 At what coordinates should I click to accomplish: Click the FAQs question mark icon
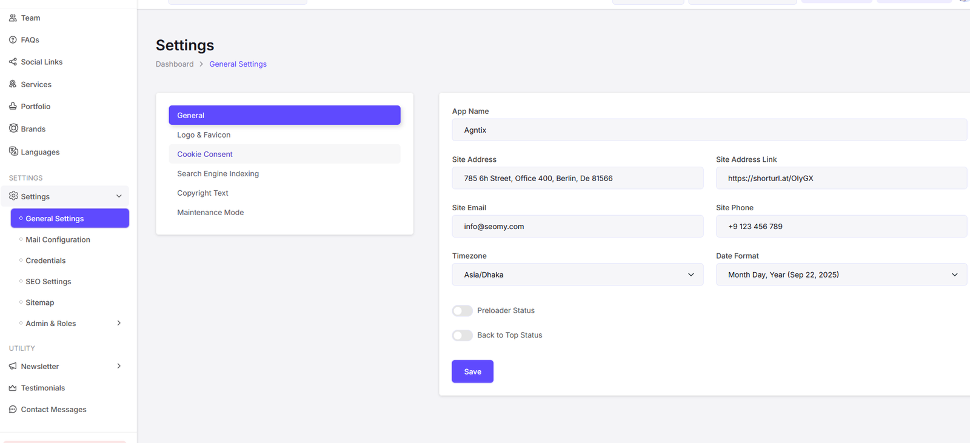(13, 40)
